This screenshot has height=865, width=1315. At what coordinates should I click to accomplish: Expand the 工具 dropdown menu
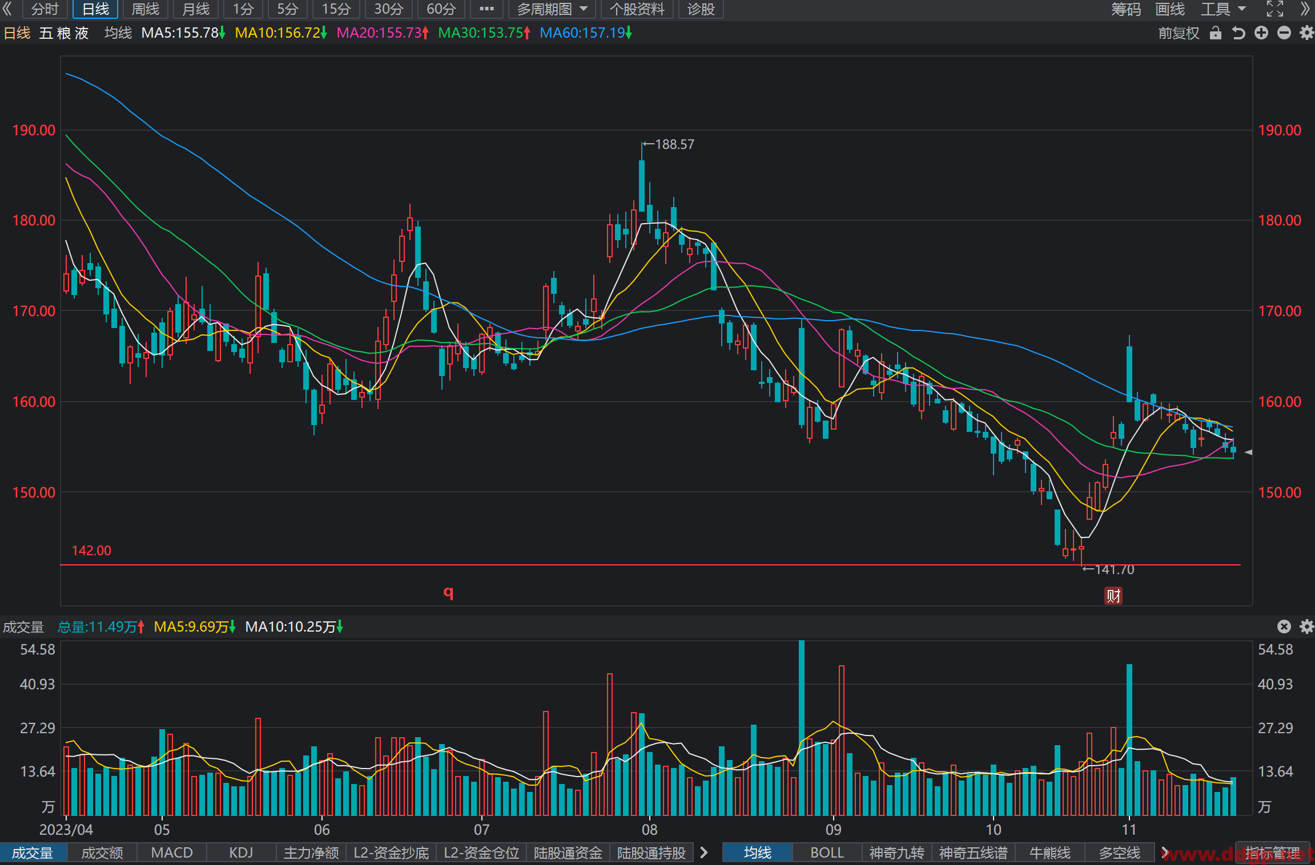(x=1223, y=9)
